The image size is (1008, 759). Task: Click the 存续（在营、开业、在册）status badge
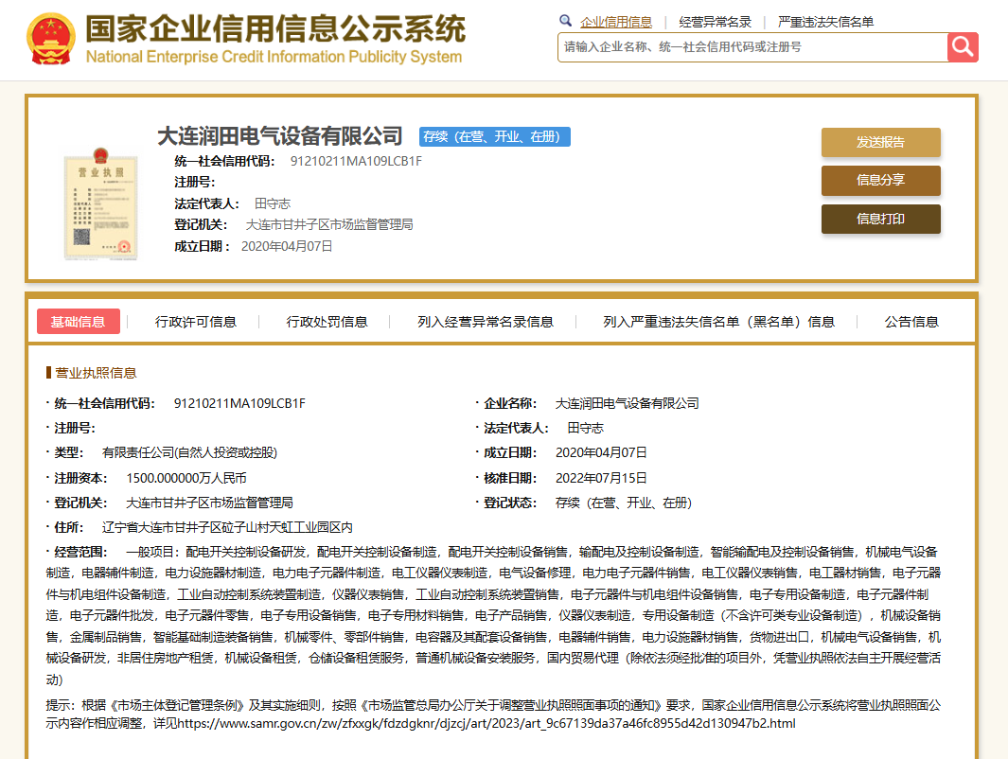pyautogui.click(x=494, y=137)
